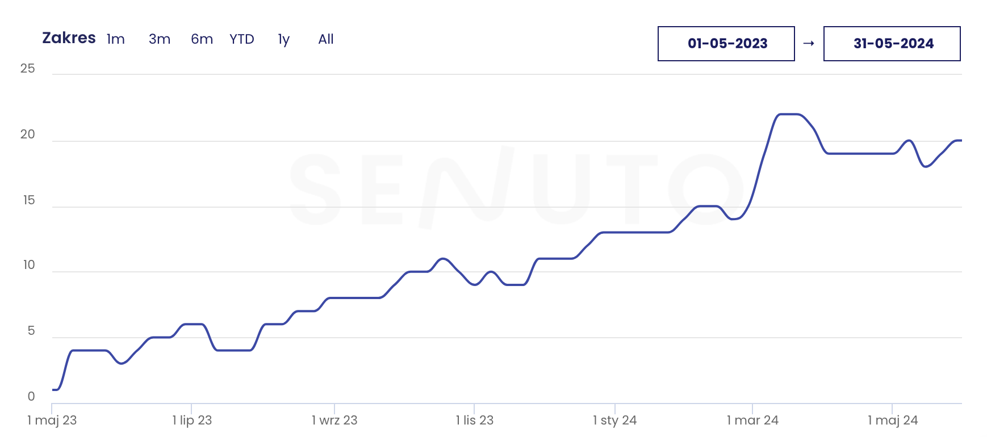Screen dimensions: 987x437
Task: Click the "1 lis 23" axis label
Action: (x=475, y=421)
